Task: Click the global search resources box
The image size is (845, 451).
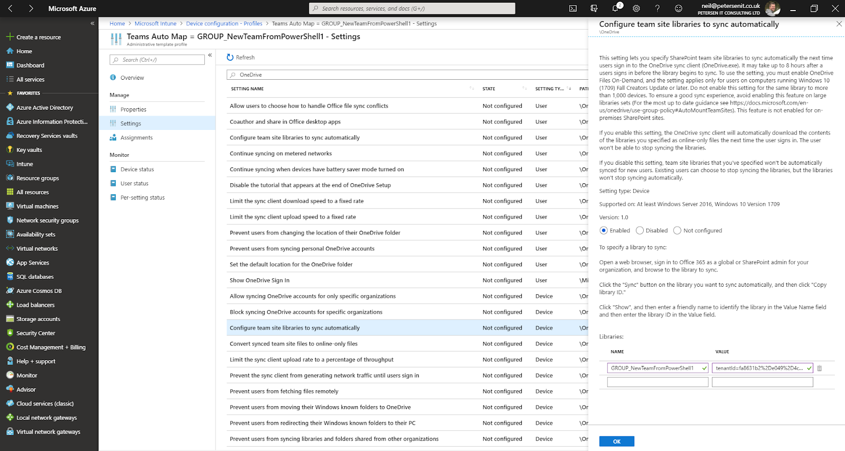Action: click(412, 8)
